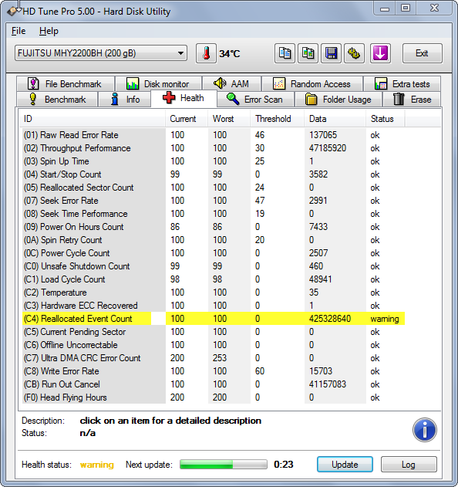Select the (07) Seek Error Rate row
This screenshot has height=487, width=458.
click(x=214, y=201)
